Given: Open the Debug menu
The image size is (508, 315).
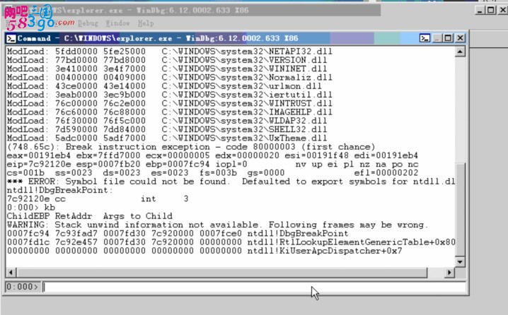Looking at the screenshot, I should 88,23.
